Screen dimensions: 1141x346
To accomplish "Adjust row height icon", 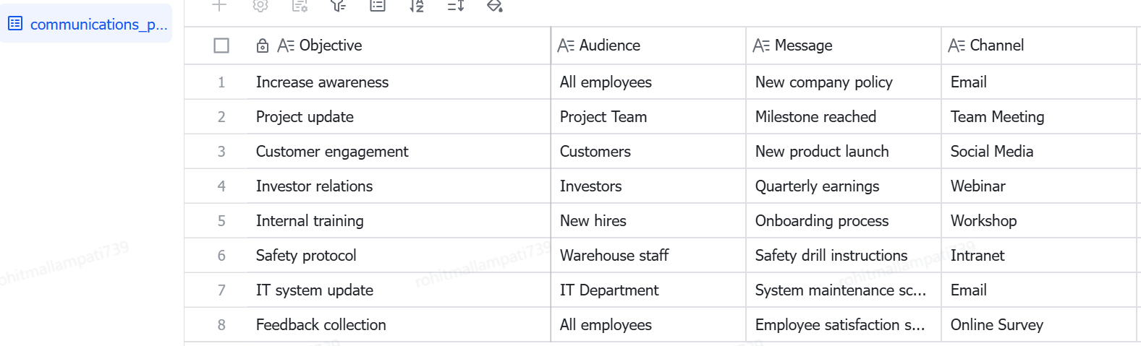I will (x=456, y=5).
